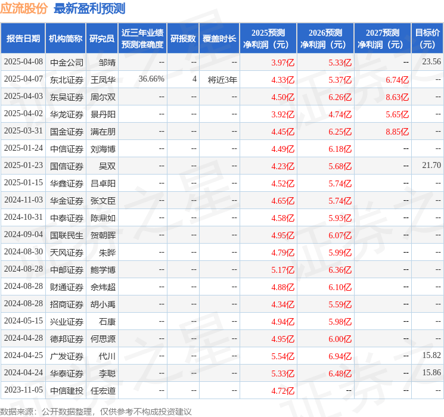Click 2026 forecast 5.93亿
This screenshot has height=417, width=444.
tap(340, 217)
